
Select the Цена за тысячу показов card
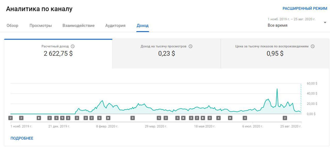pyautogui.click(x=275, y=54)
